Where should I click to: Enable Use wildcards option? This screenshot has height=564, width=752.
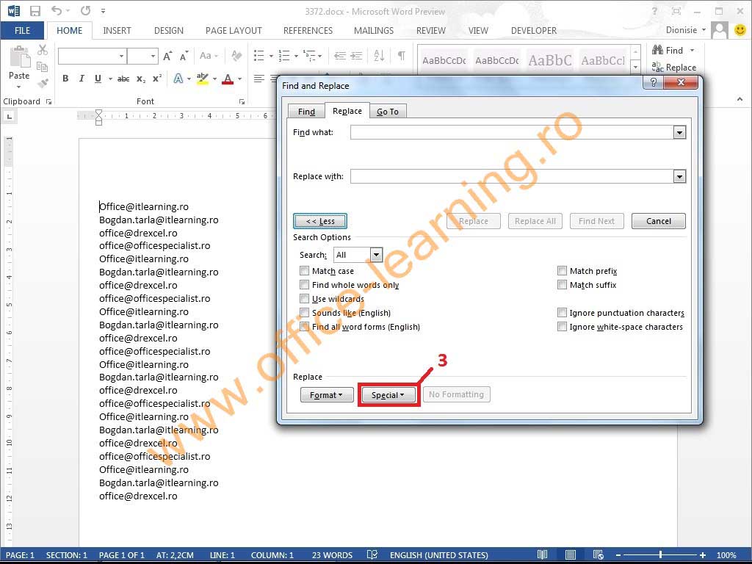pyautogui.click(x=304, y=299)
